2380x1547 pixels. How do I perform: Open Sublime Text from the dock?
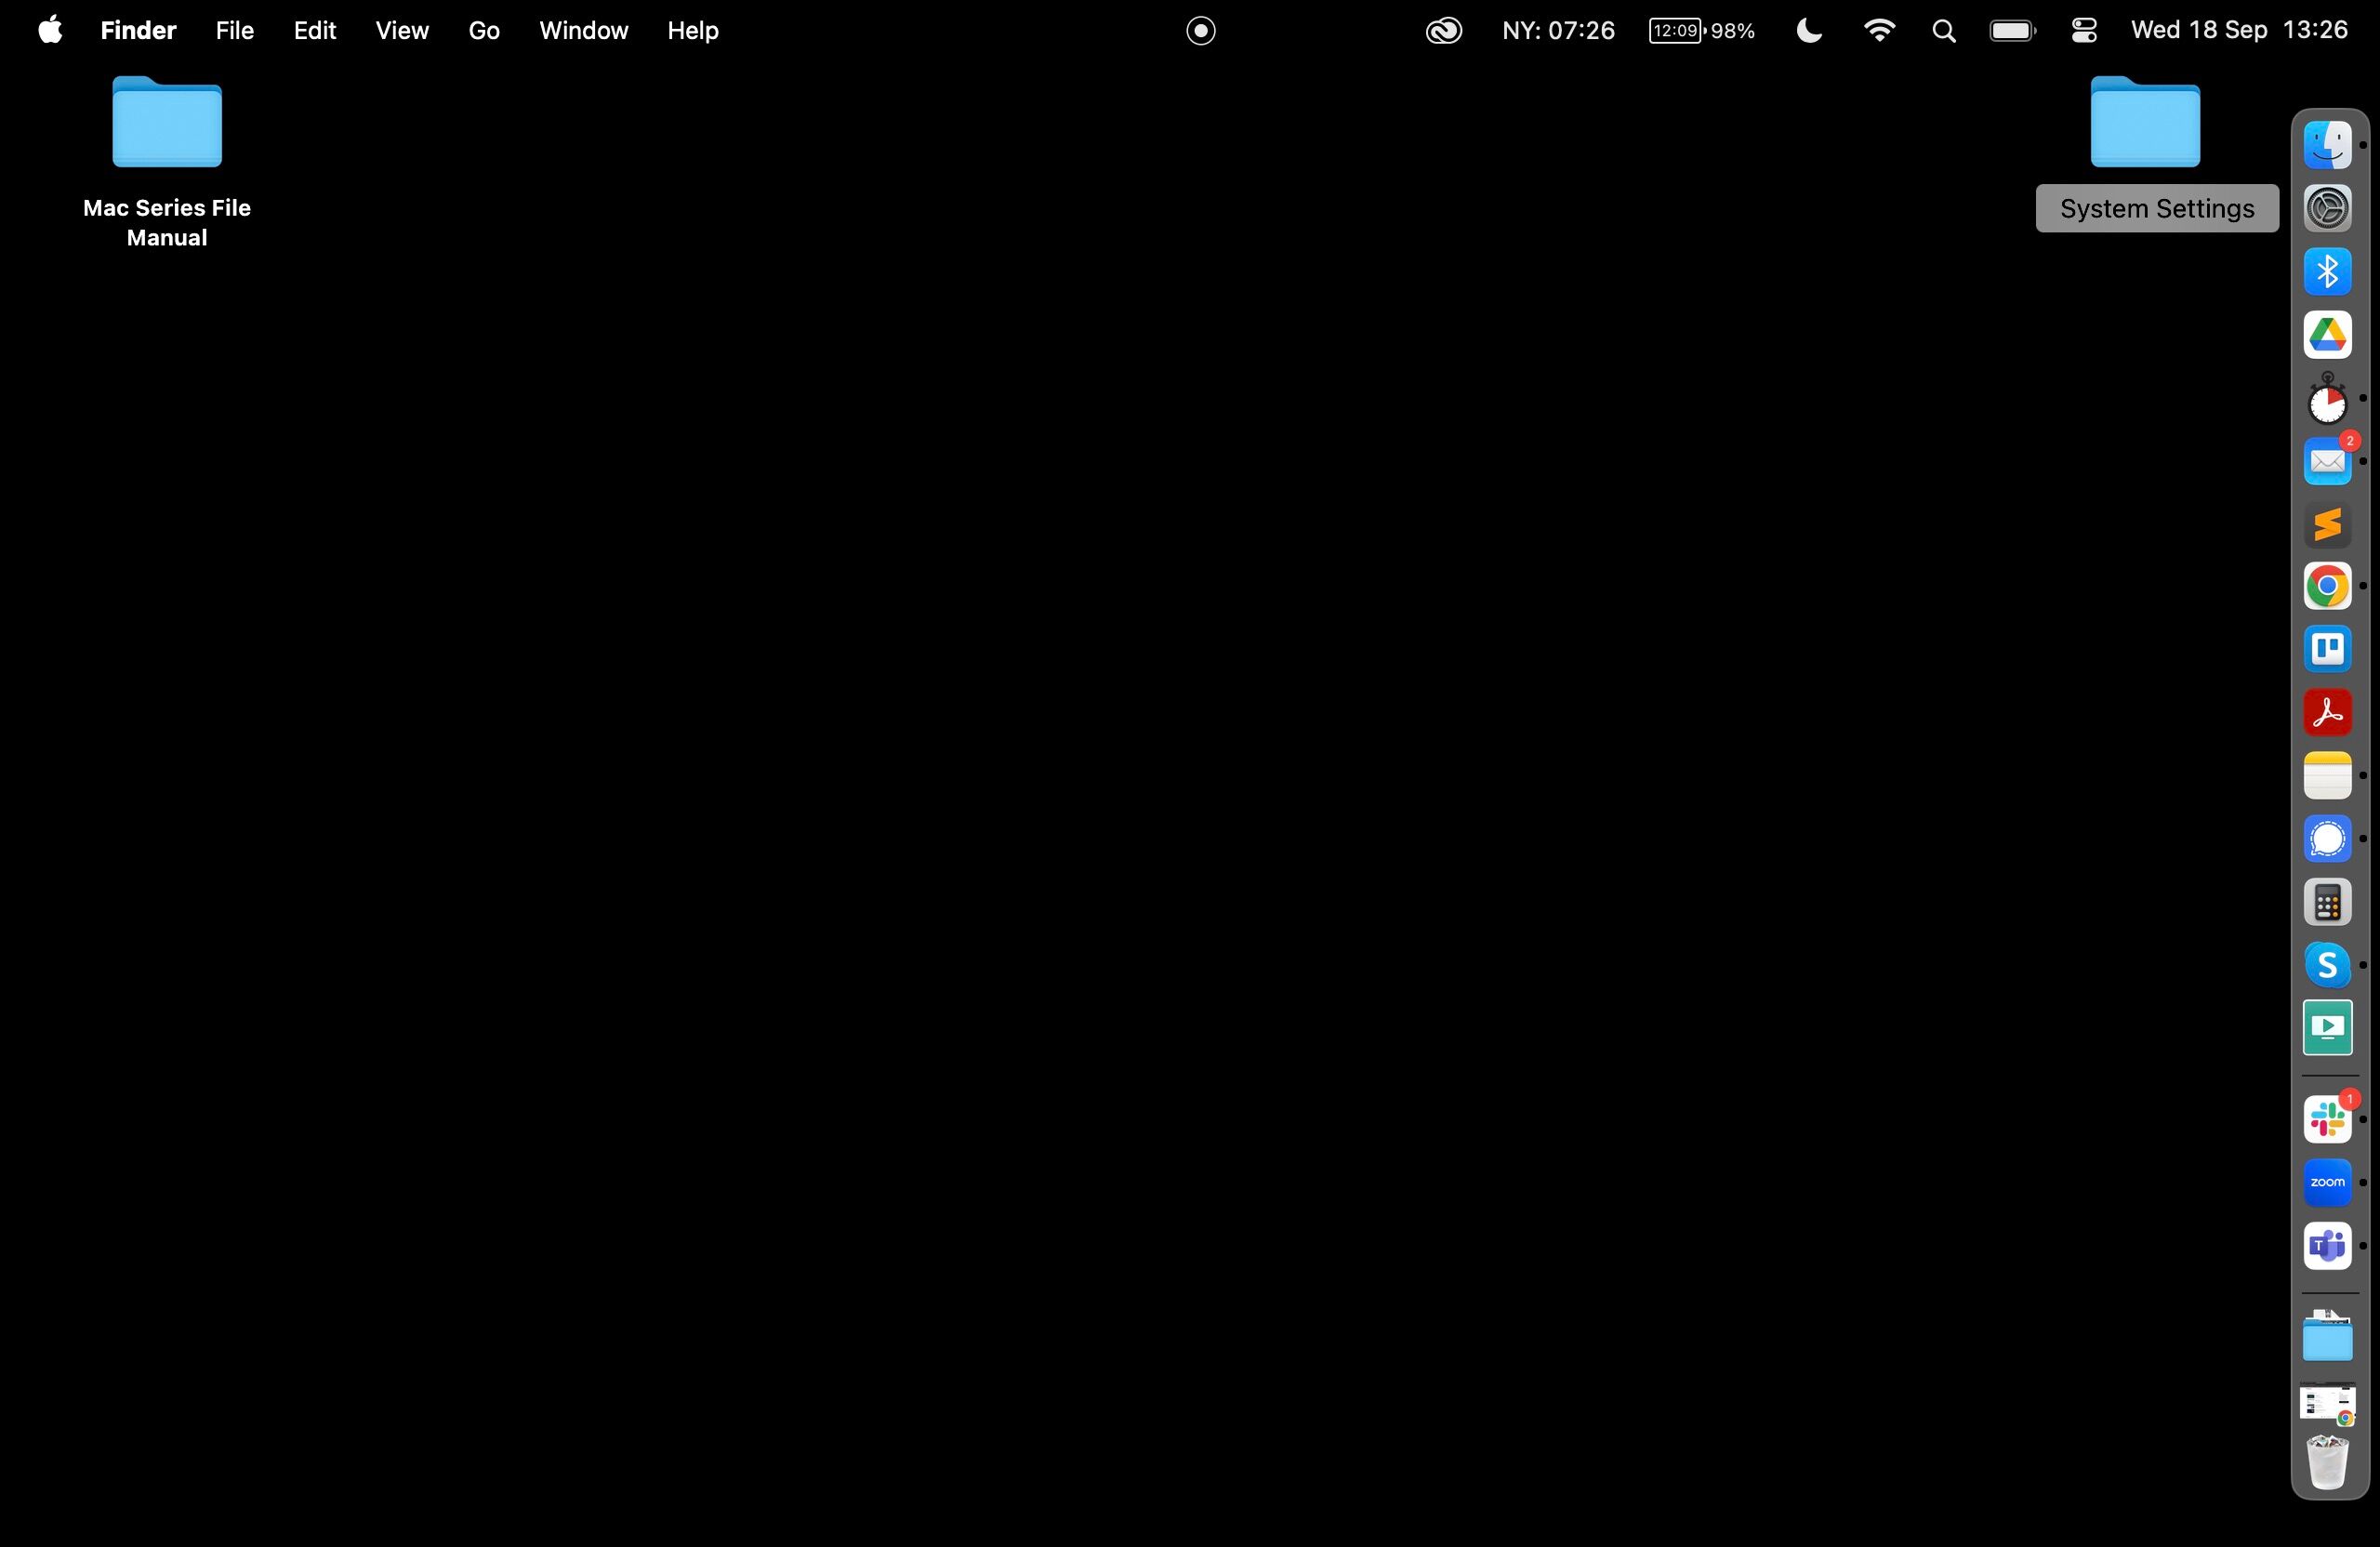(x=2327, y=524)
